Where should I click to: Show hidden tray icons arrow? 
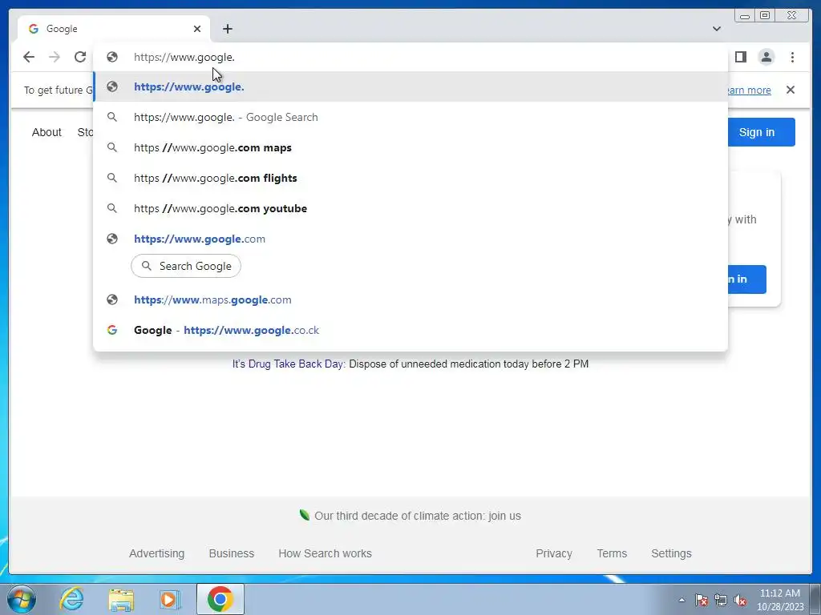click(x=681, y=600)
